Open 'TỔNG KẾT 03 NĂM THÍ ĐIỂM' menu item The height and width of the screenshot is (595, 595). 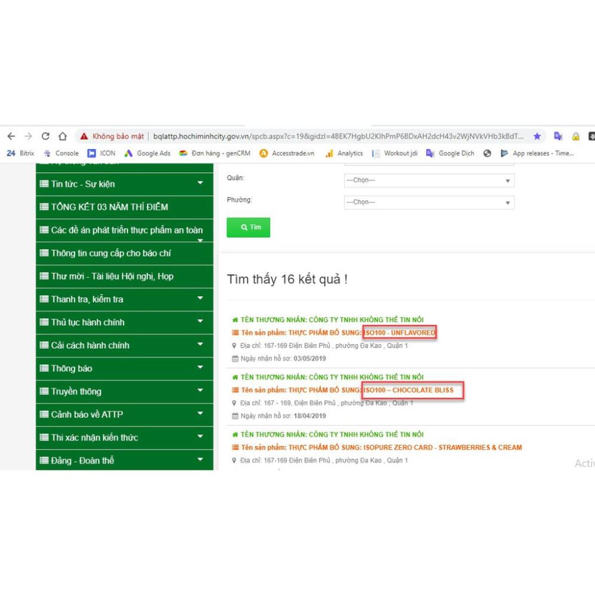coord(109,207)
